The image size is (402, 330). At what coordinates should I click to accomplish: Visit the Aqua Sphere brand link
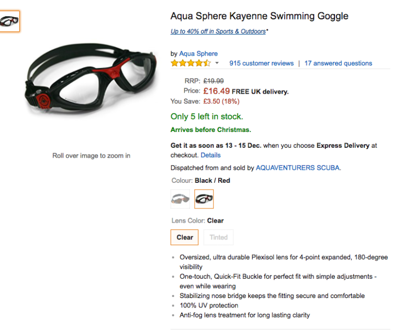(x=198, y=53)
